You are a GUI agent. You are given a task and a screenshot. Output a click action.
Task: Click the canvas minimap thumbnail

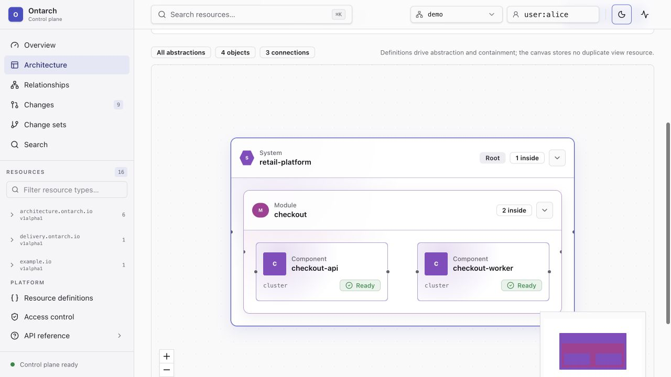593,345
